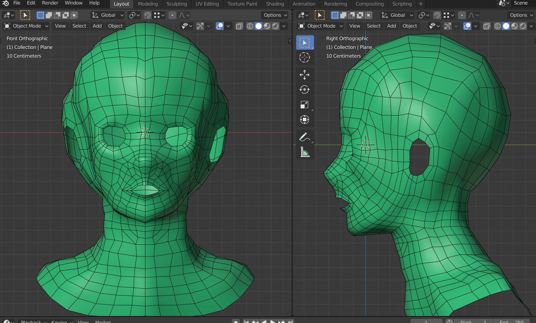Toggle snapping magnet in the left viewport
Viewport: 536px width, 323px height.
pos(147,15)
